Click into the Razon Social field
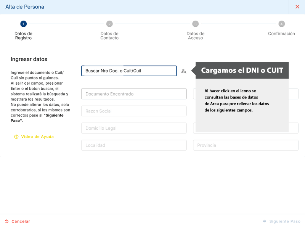 [x=134, y=111]
